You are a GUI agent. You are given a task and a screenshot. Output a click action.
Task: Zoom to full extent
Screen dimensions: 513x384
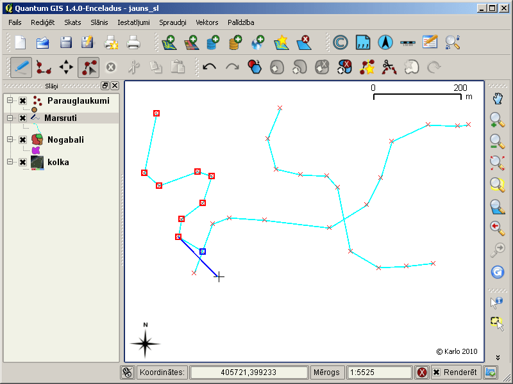(498, 163)
